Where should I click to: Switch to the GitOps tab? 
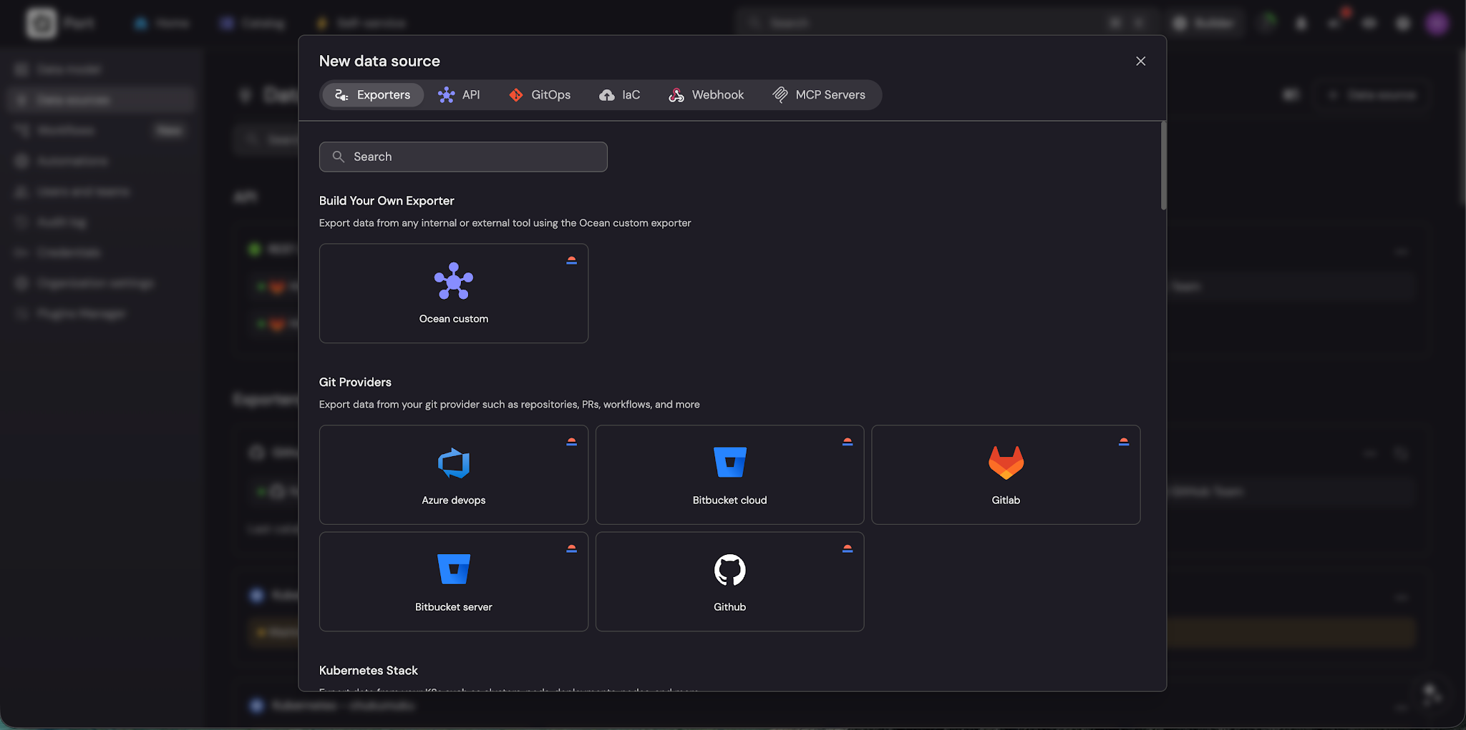point(540,94)
